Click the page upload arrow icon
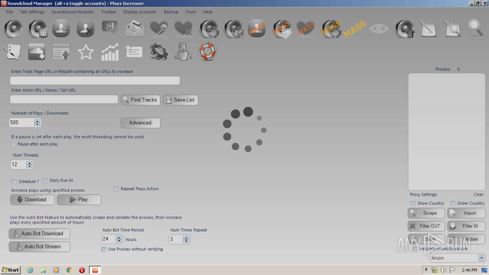The height and width of the screenshot is (275, 489). pos(61,52)
